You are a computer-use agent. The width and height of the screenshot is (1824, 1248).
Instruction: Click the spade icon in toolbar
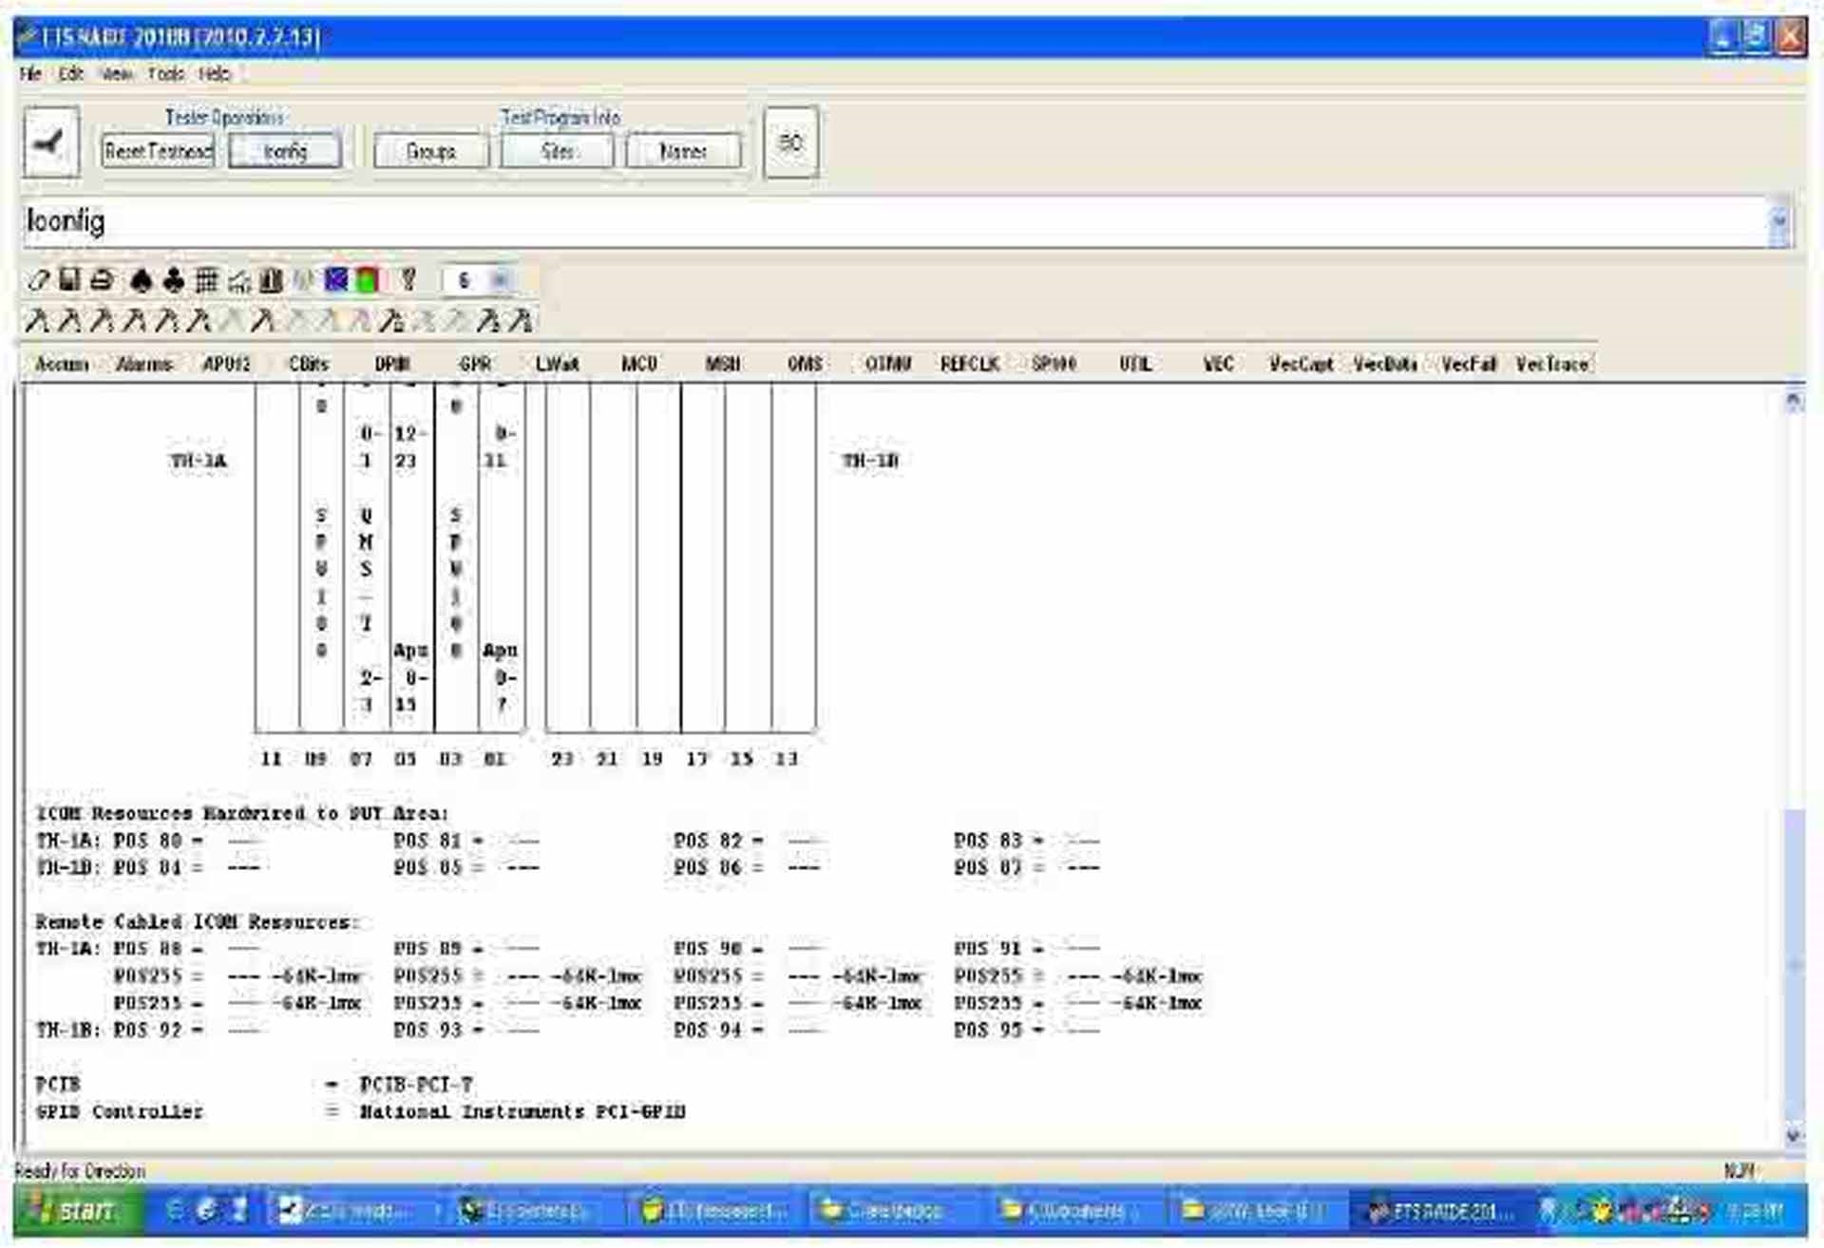pos(141,280)
